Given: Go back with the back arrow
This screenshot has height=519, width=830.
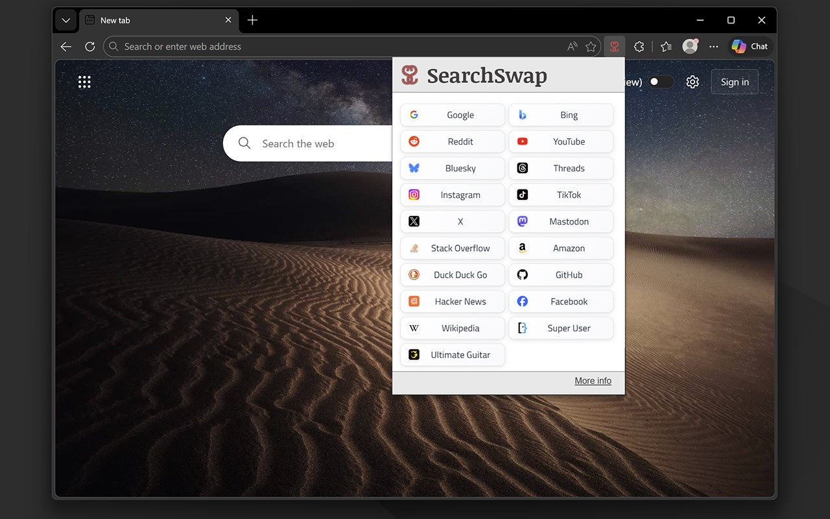Looking at the screenshot, I should click(65, 47).
